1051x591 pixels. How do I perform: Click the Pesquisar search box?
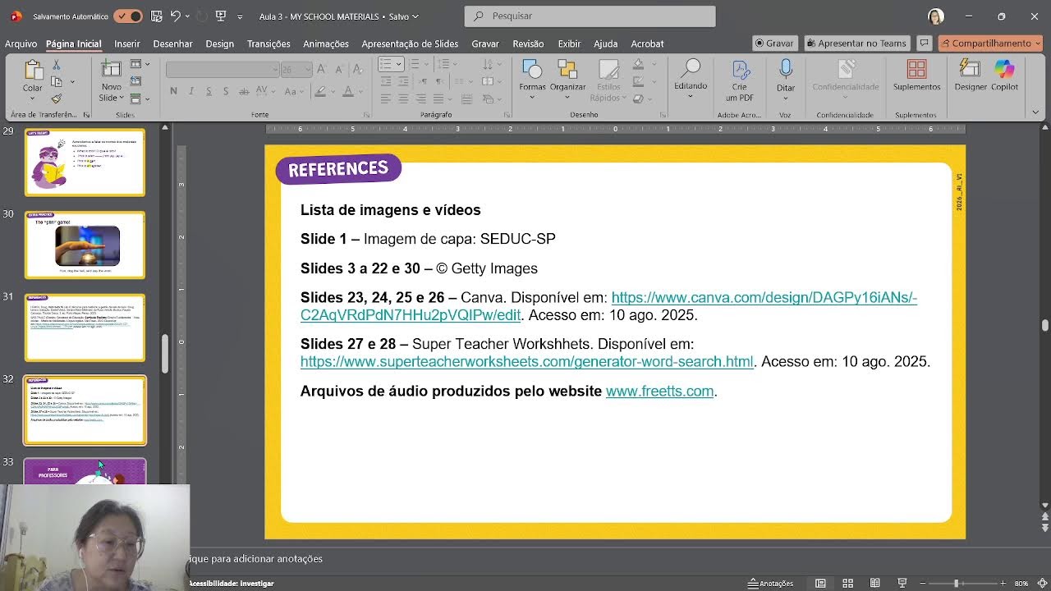pos(590,16)
